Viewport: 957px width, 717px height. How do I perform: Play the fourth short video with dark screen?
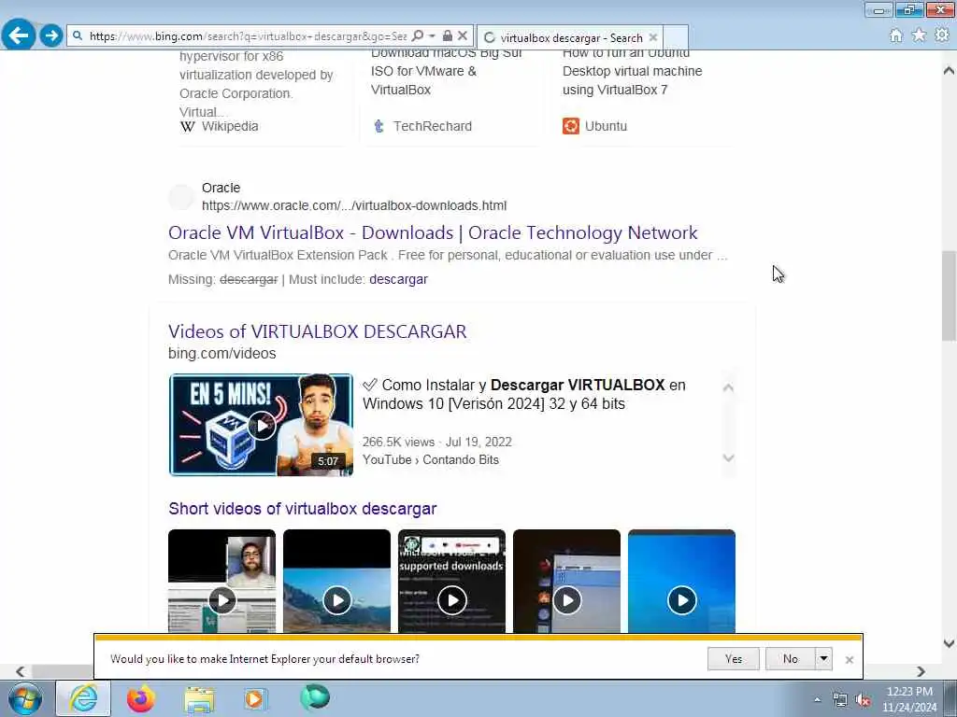tap(567, 581)
